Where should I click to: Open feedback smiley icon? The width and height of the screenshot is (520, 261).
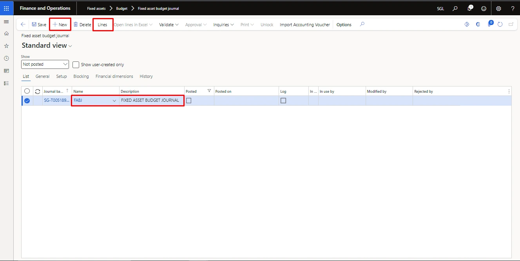[x=484, y=8]
